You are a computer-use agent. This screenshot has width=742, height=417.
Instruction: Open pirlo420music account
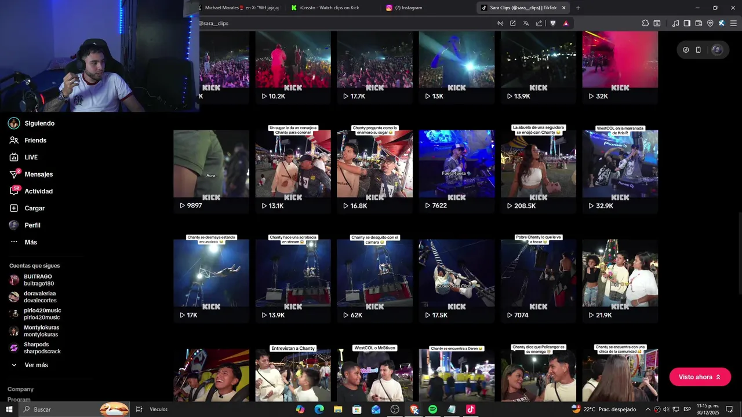click(x=35, y=314)
